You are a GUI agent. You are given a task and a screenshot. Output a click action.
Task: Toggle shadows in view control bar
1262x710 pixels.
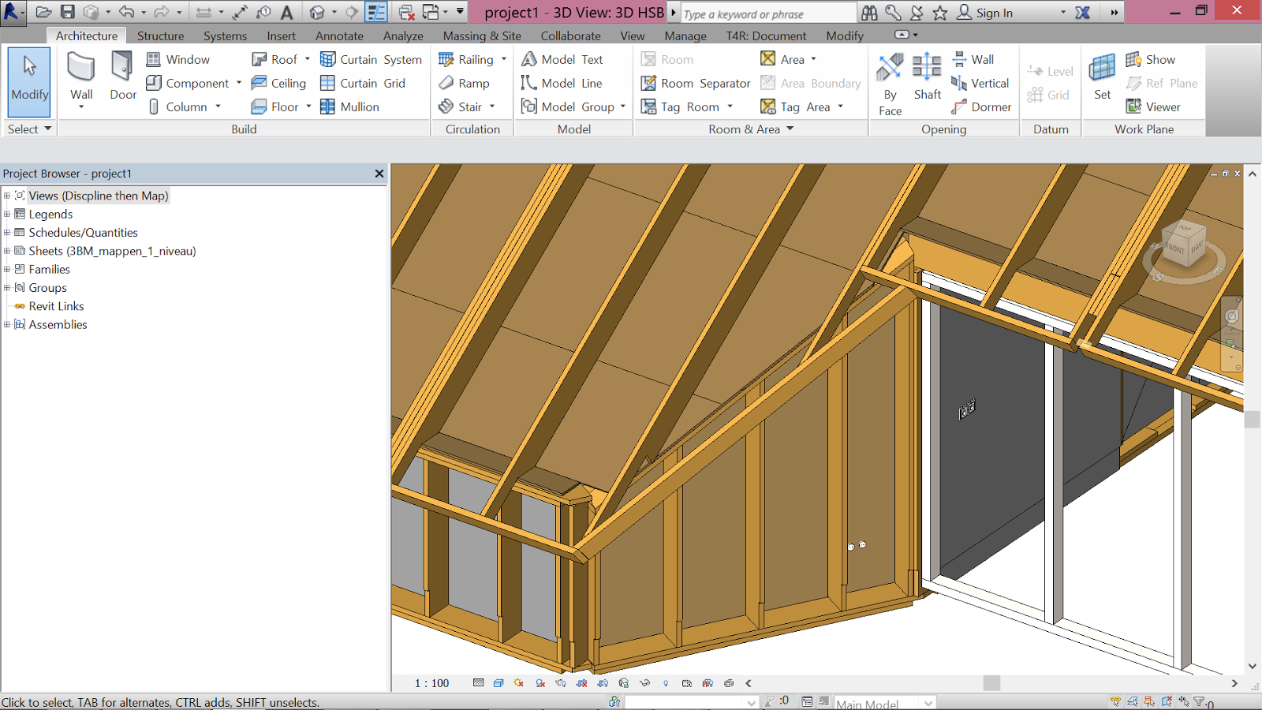[x=540, y=683]
